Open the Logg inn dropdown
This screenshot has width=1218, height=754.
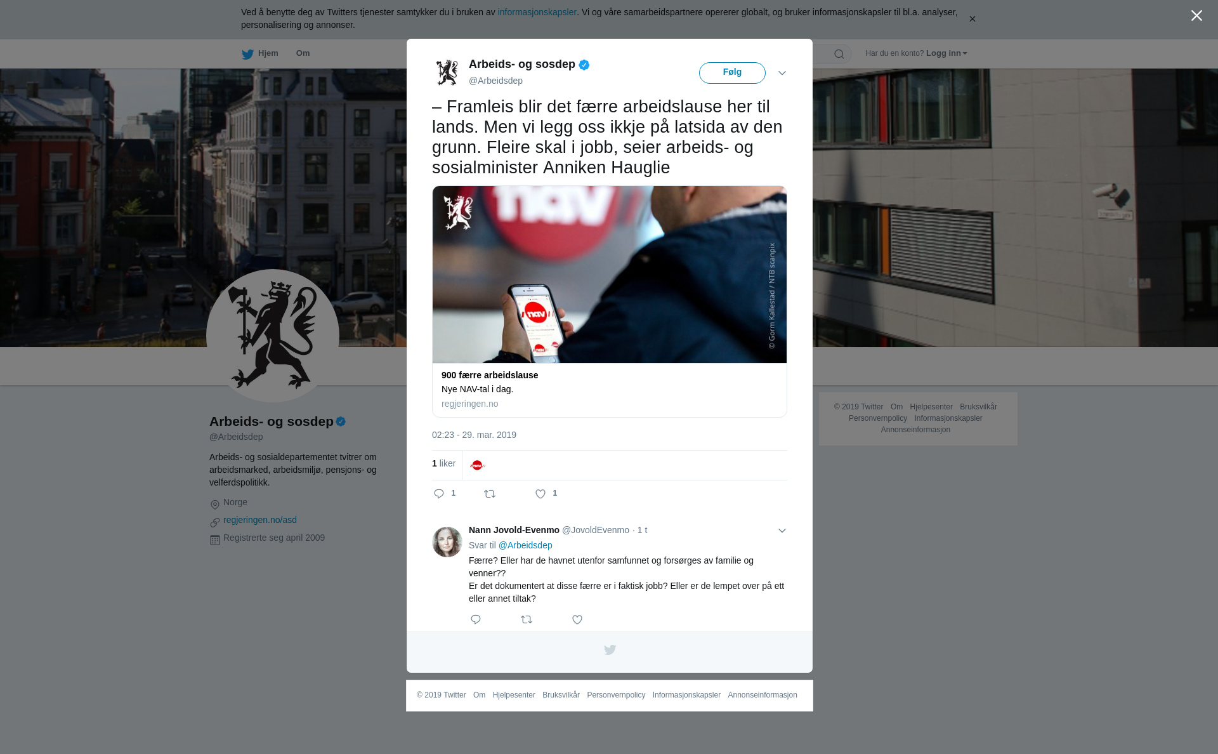[946, 53]
